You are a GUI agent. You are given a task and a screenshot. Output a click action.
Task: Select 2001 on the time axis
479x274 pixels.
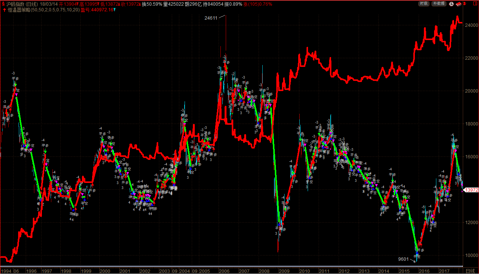pos(125,271)
